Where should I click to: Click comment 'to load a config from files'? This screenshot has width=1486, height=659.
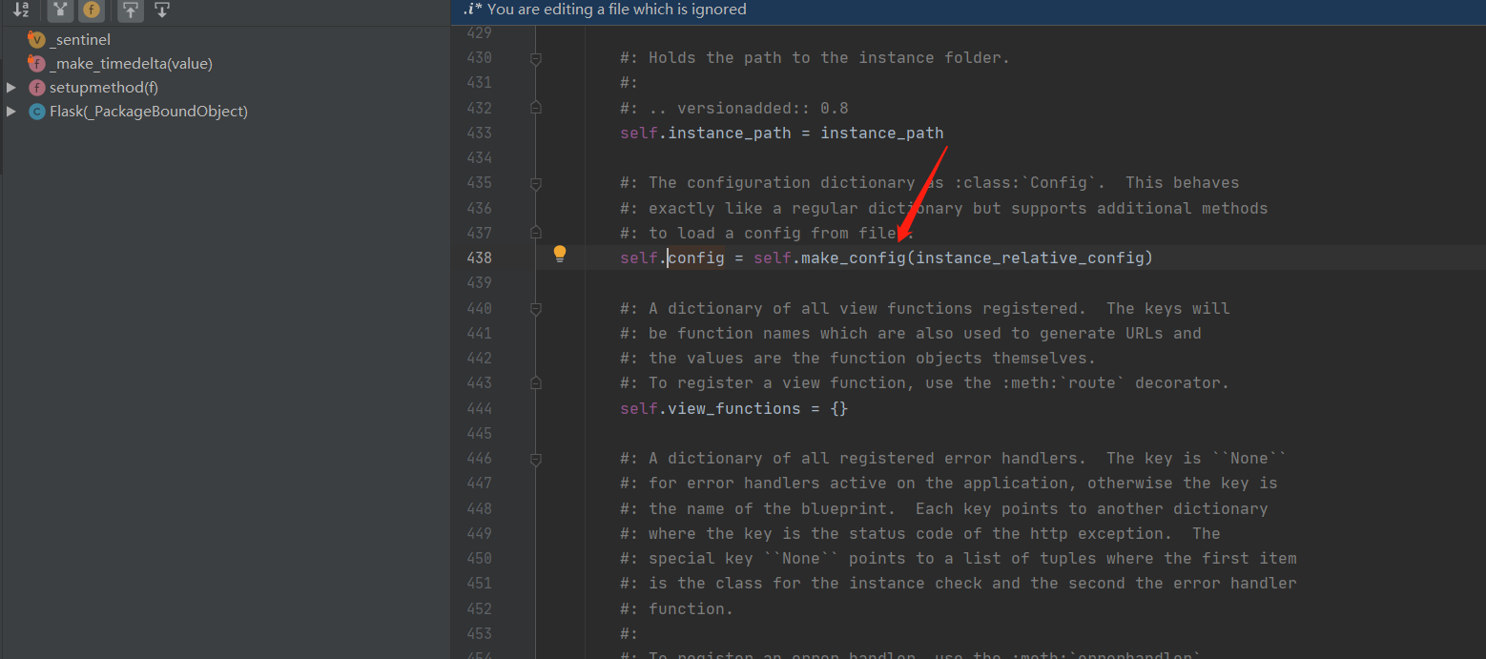(767, 233)
